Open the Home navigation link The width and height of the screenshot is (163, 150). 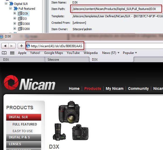(x=74, y=88)
